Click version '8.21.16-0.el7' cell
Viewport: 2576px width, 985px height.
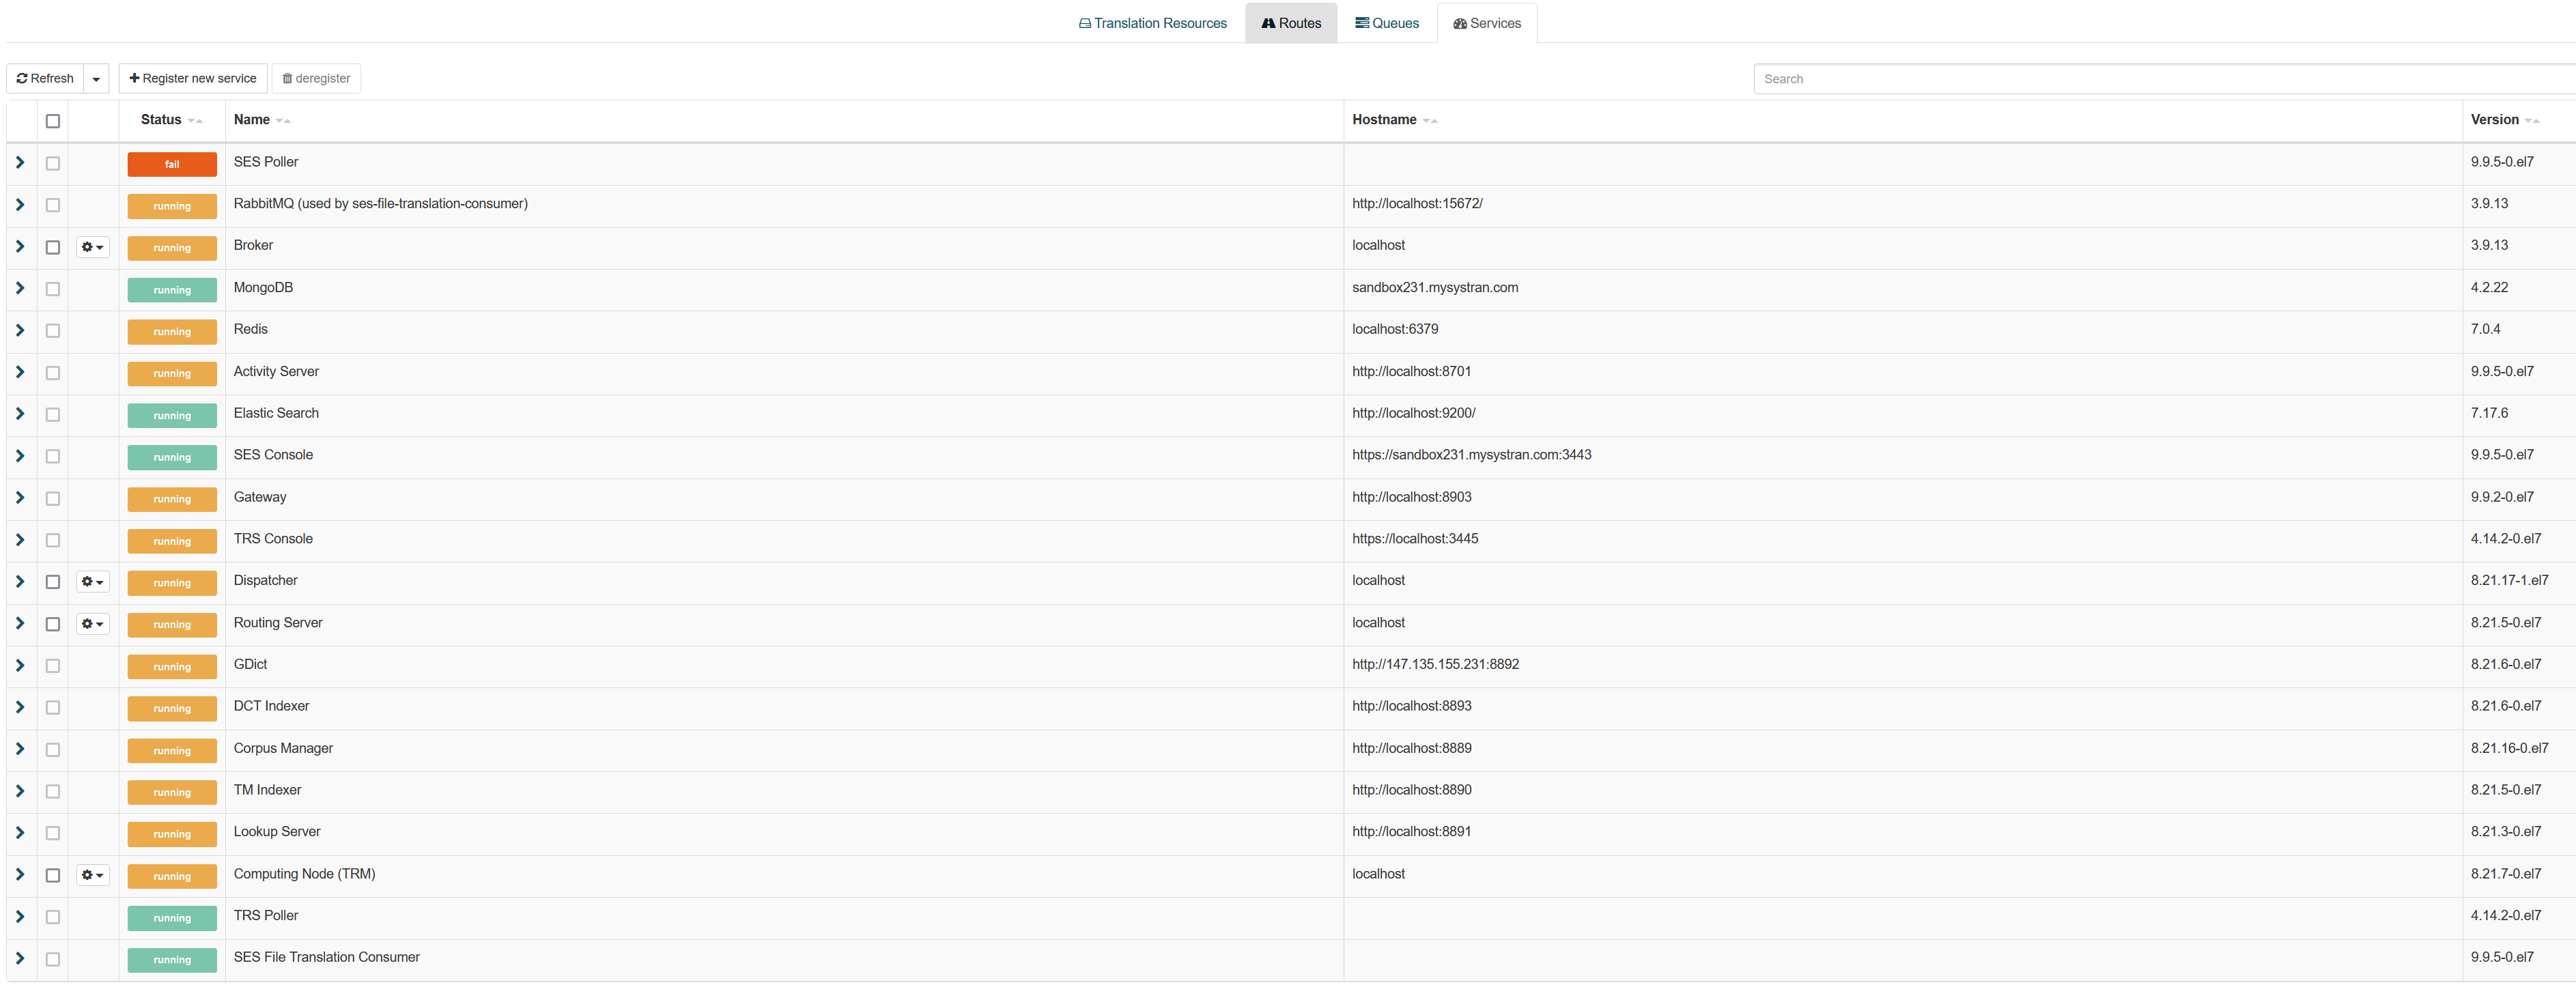[2509, 749]
